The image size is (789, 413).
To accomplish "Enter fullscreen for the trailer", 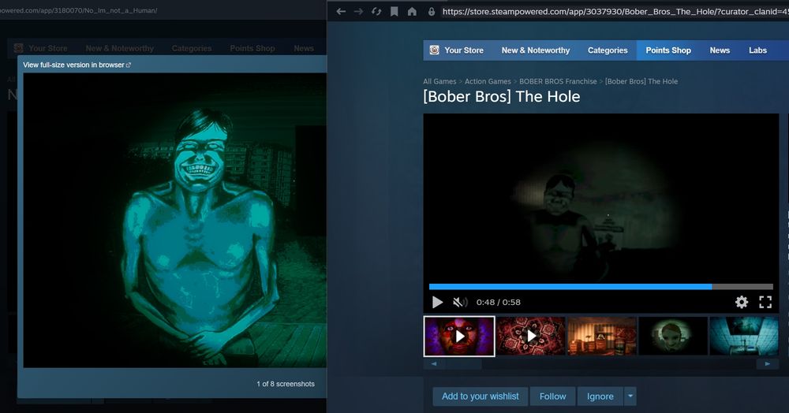I will [765, 302].
